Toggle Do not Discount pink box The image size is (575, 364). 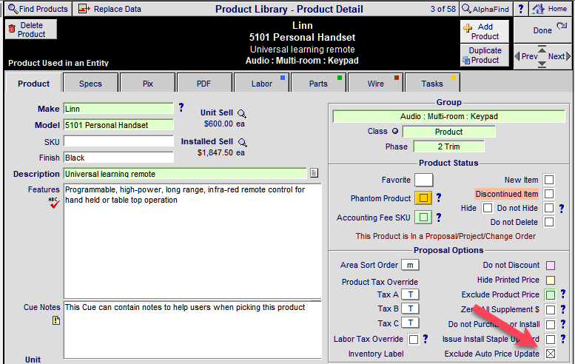tap(551, 265)
